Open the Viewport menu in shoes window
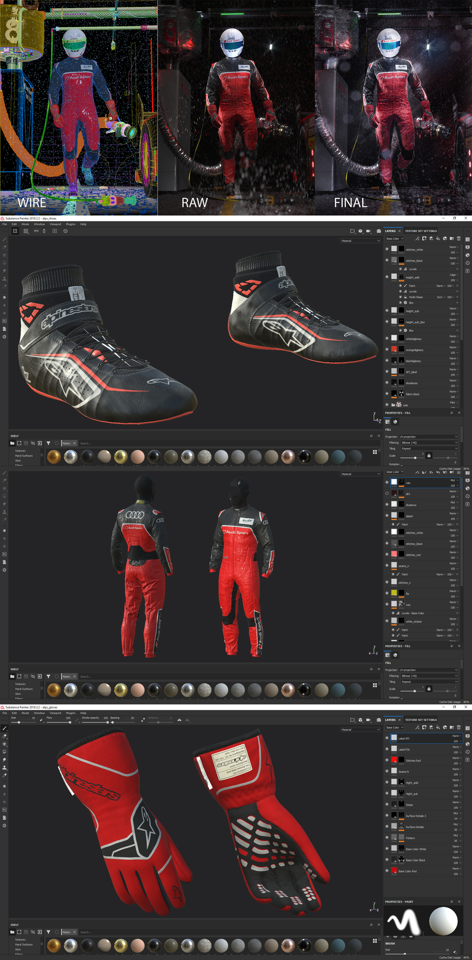Image resolution: width=472 pixels, height=960 pixels. coord(55,224)
